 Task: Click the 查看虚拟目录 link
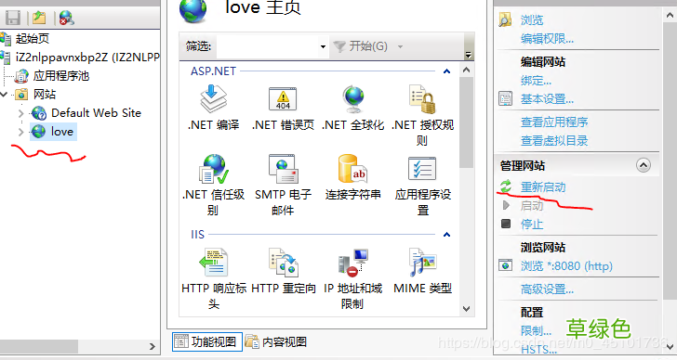coord(554,140)
